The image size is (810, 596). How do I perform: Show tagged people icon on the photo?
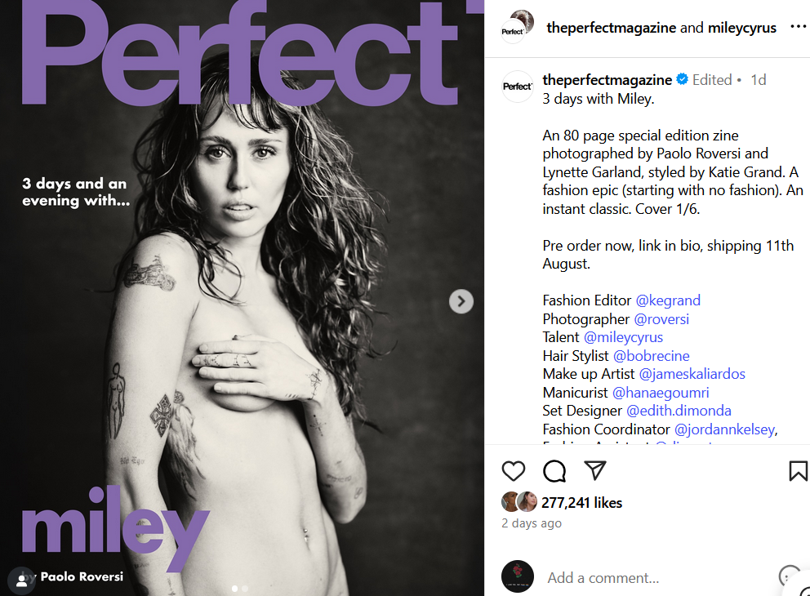tap(22, 580)
